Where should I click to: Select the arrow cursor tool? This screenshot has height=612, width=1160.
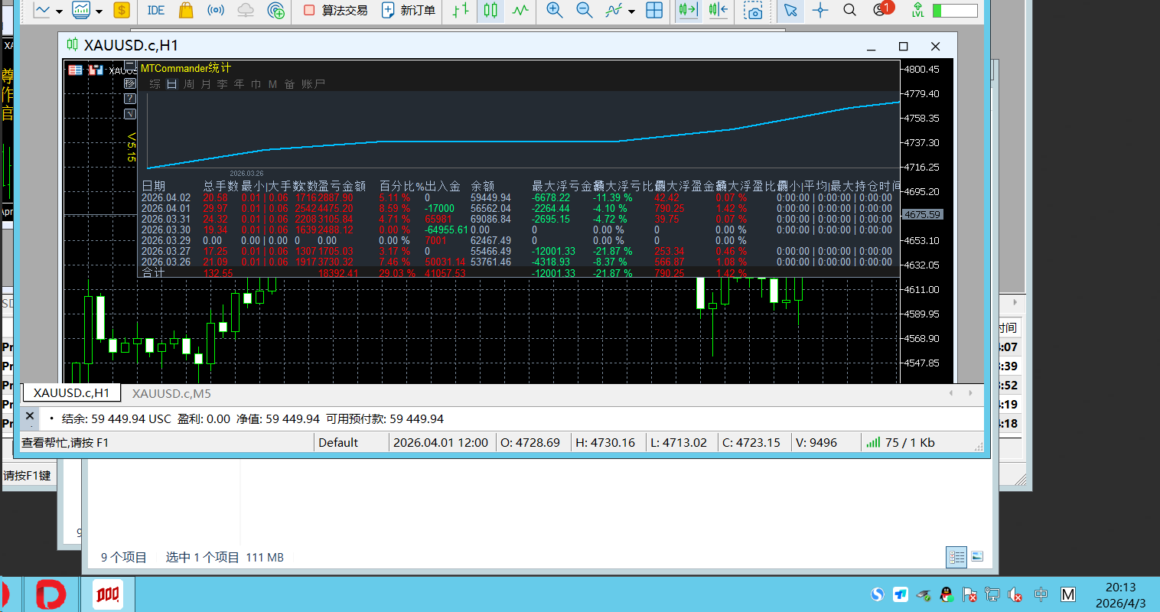pos(790,10)
